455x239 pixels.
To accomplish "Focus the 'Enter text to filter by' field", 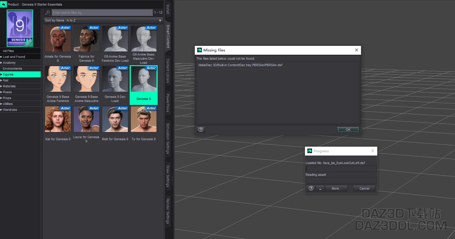I will pos(102,13).
